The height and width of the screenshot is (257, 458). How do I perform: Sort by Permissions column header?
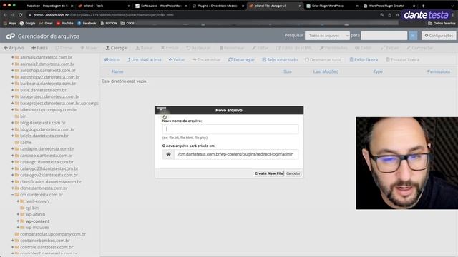click(x=439, y=71)
